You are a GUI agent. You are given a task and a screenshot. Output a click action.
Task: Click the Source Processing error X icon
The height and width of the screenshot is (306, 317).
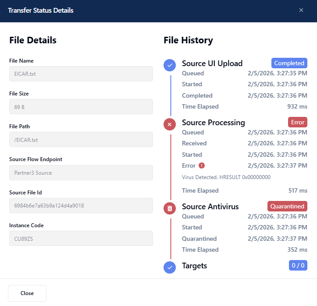tap(170, 125)
